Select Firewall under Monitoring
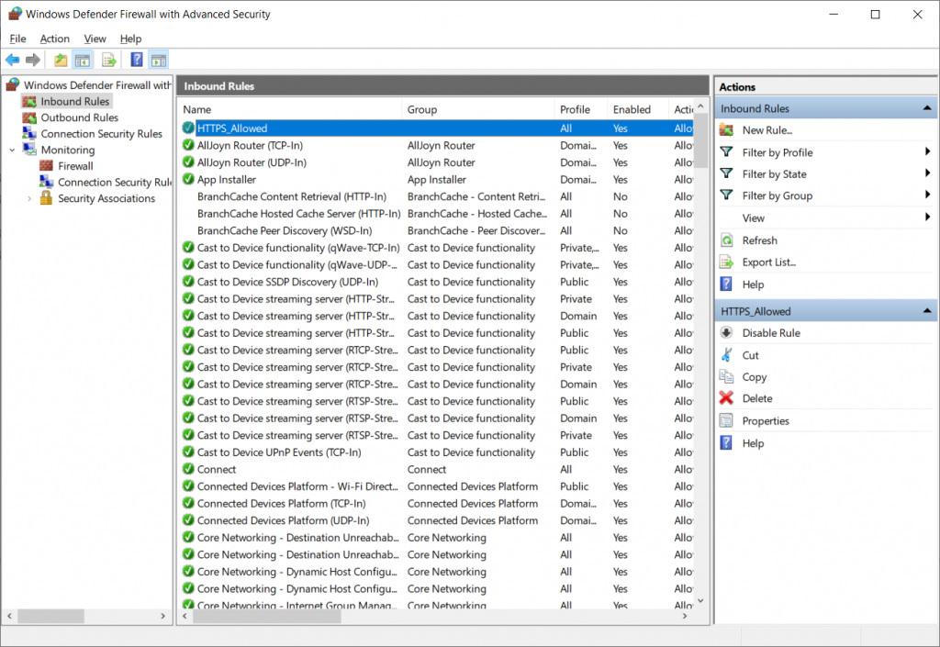 coord(75,166)
